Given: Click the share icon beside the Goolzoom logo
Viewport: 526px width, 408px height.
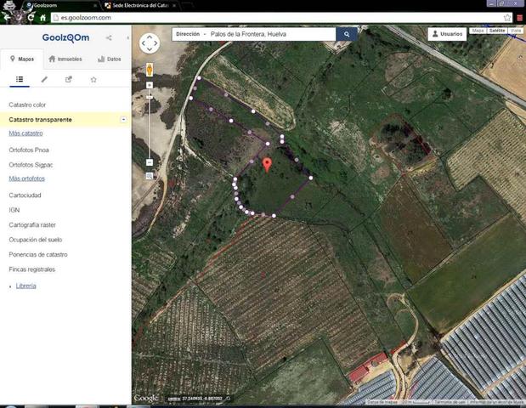Looking at the screenshot, I should tap(109, 38).
